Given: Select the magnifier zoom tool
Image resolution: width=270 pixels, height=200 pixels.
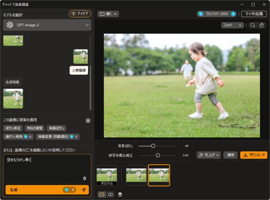Looking at the screenshot, I should (252, 25).
